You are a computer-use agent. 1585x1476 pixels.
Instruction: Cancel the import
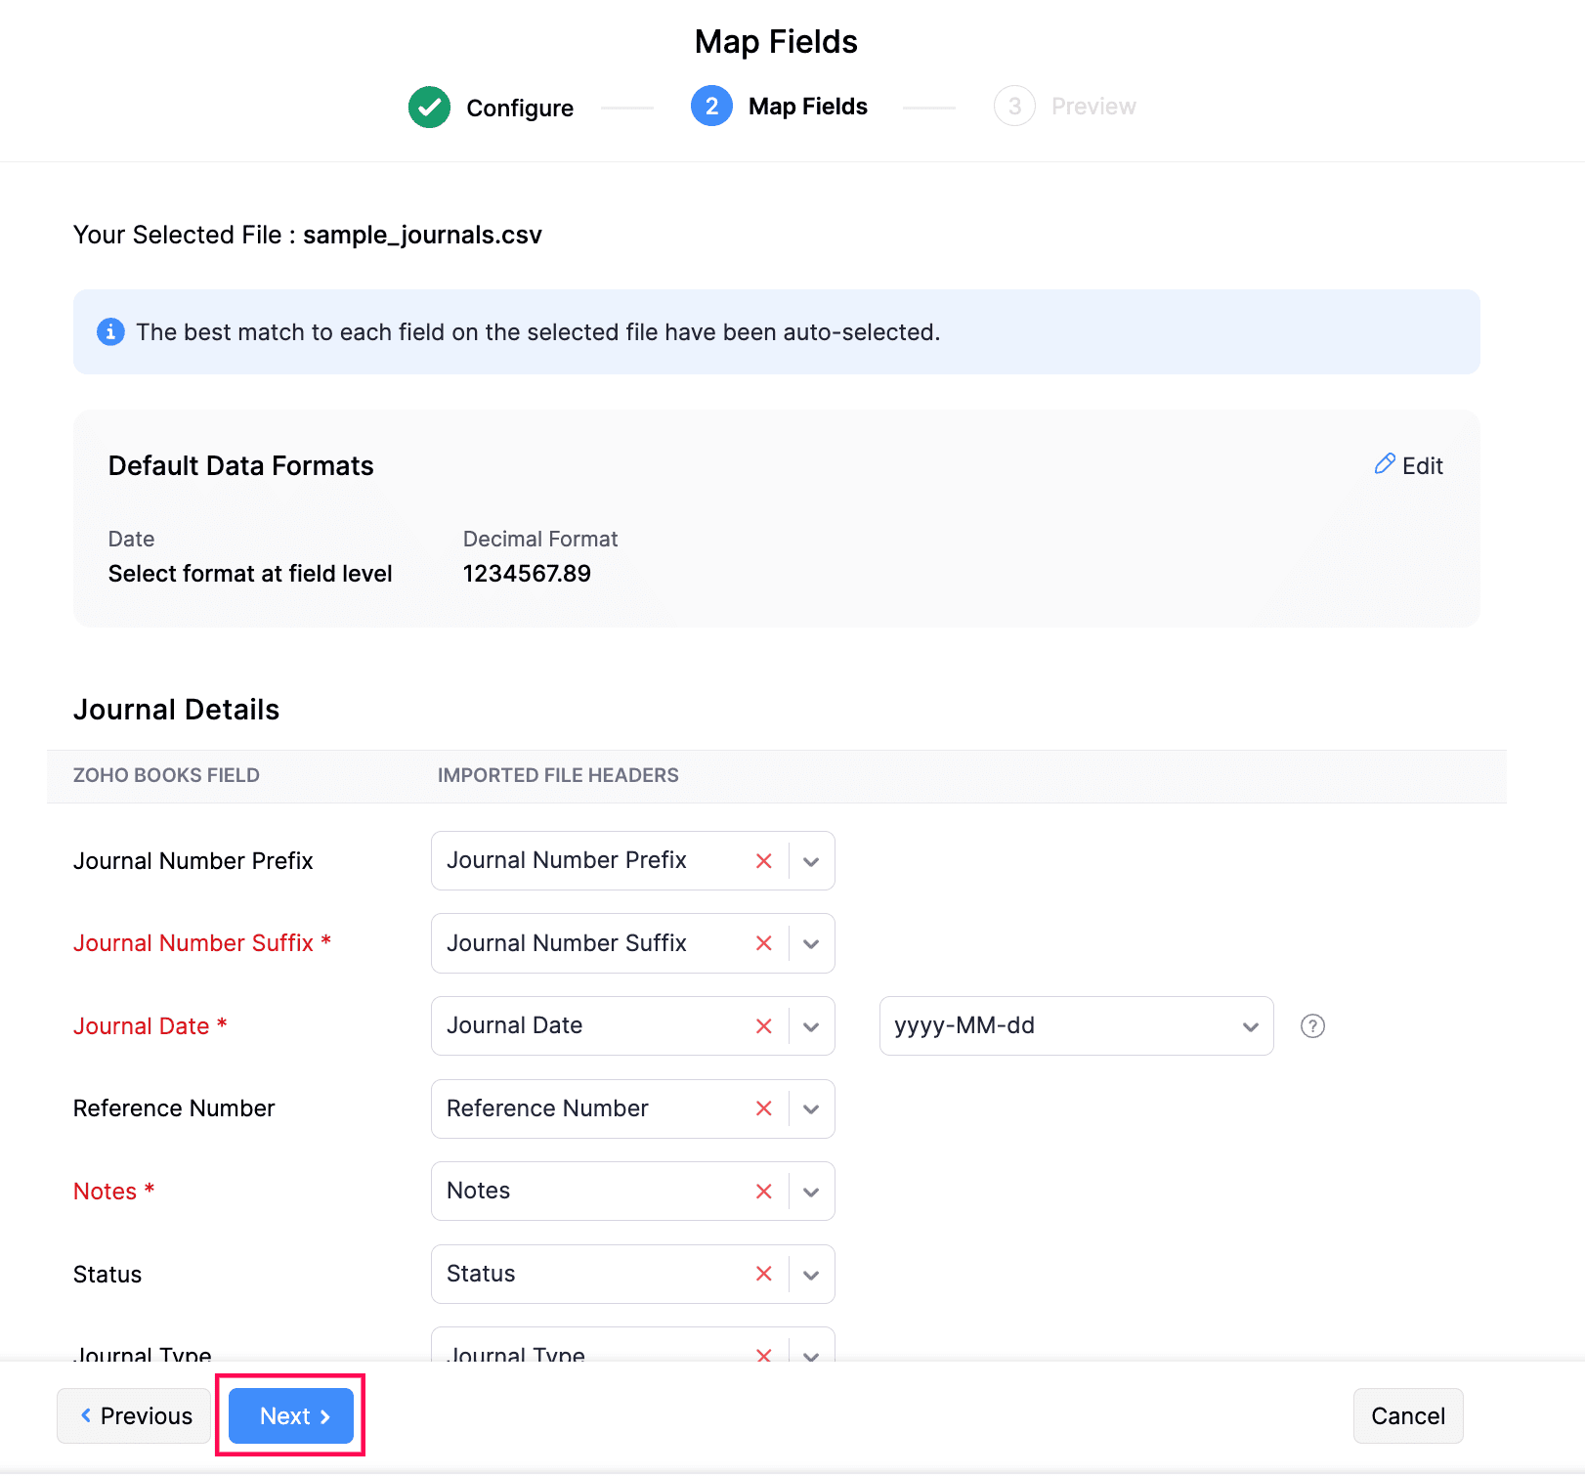[1407, 1416]
